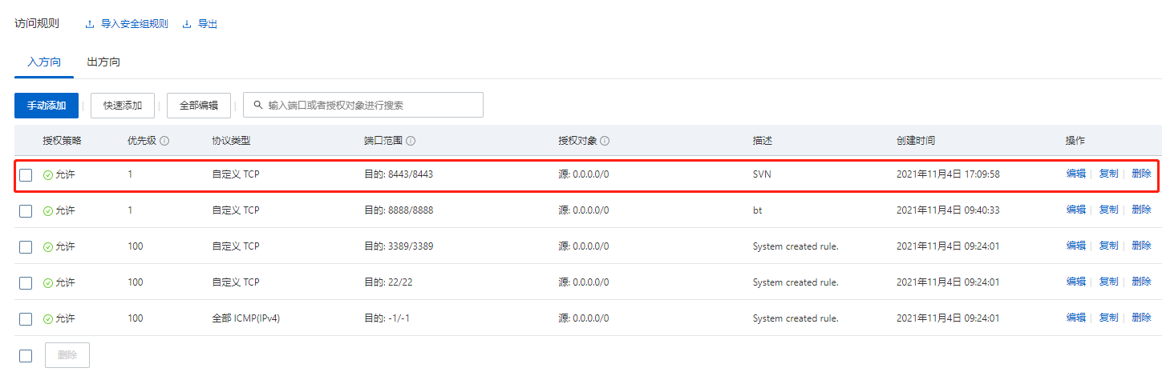
Task: Tick the checkbox for the 8888/8888 rule
Action: (26, 211)
